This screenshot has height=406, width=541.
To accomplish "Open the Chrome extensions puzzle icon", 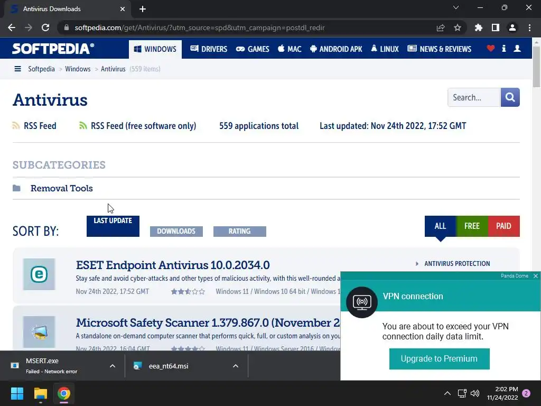I will point(479,27).
